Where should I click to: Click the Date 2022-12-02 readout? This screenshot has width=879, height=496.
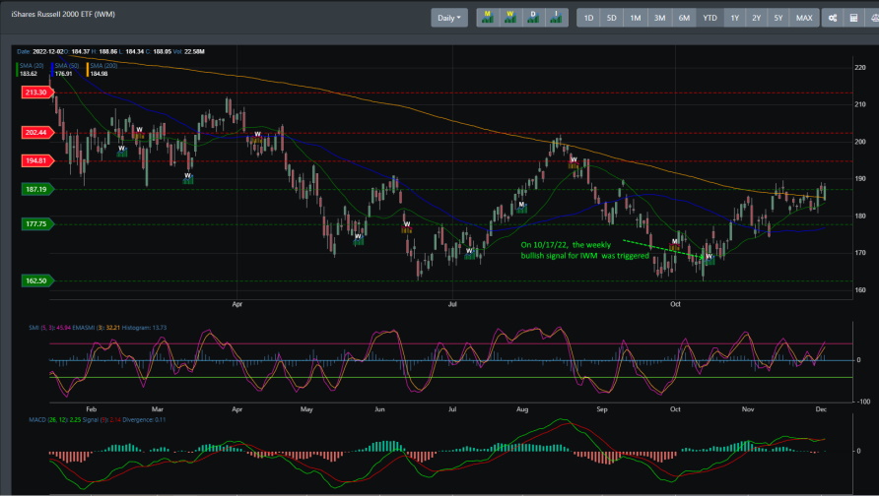click(x=40, y=51)
